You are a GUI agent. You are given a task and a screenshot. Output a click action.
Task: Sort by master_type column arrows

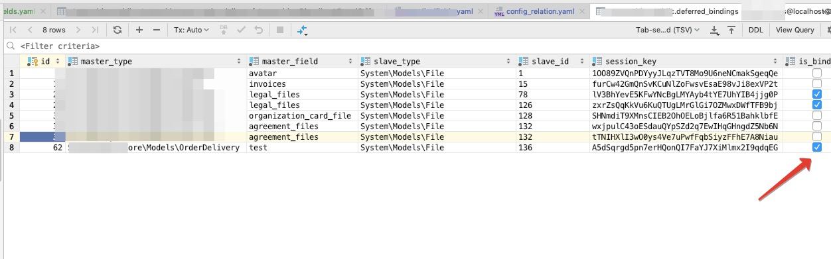(x=239, y=61)
